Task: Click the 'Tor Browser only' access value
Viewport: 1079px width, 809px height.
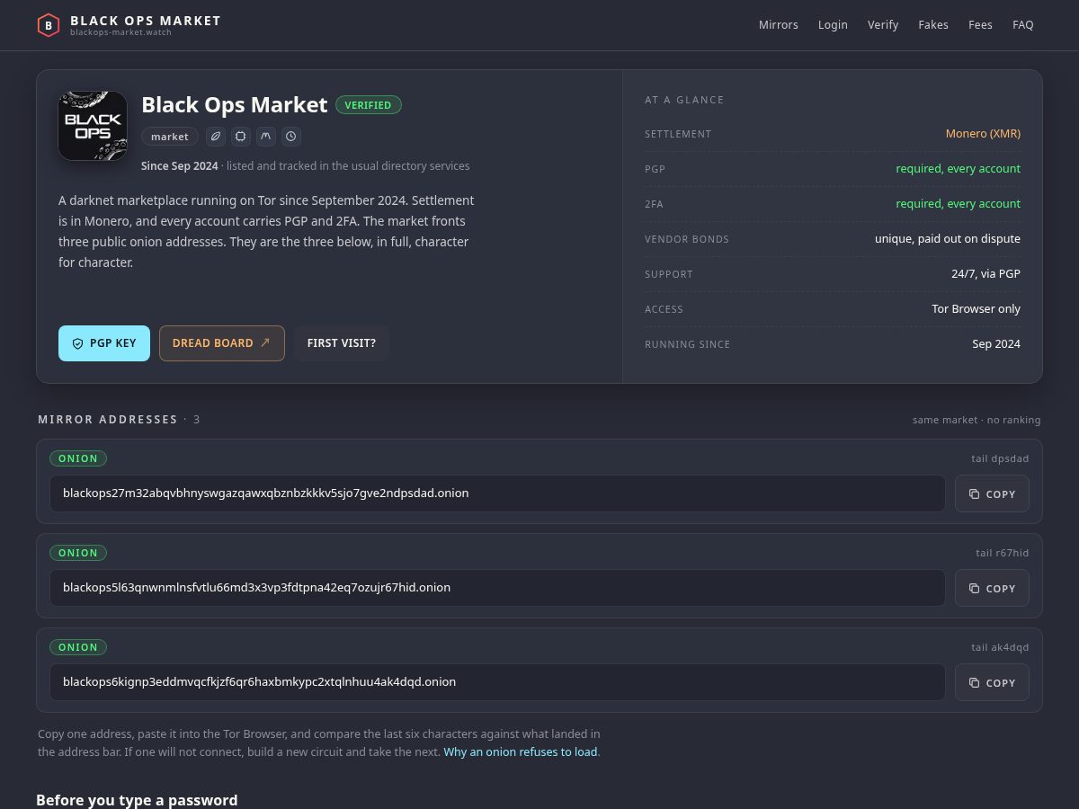Action: (976, 309)
